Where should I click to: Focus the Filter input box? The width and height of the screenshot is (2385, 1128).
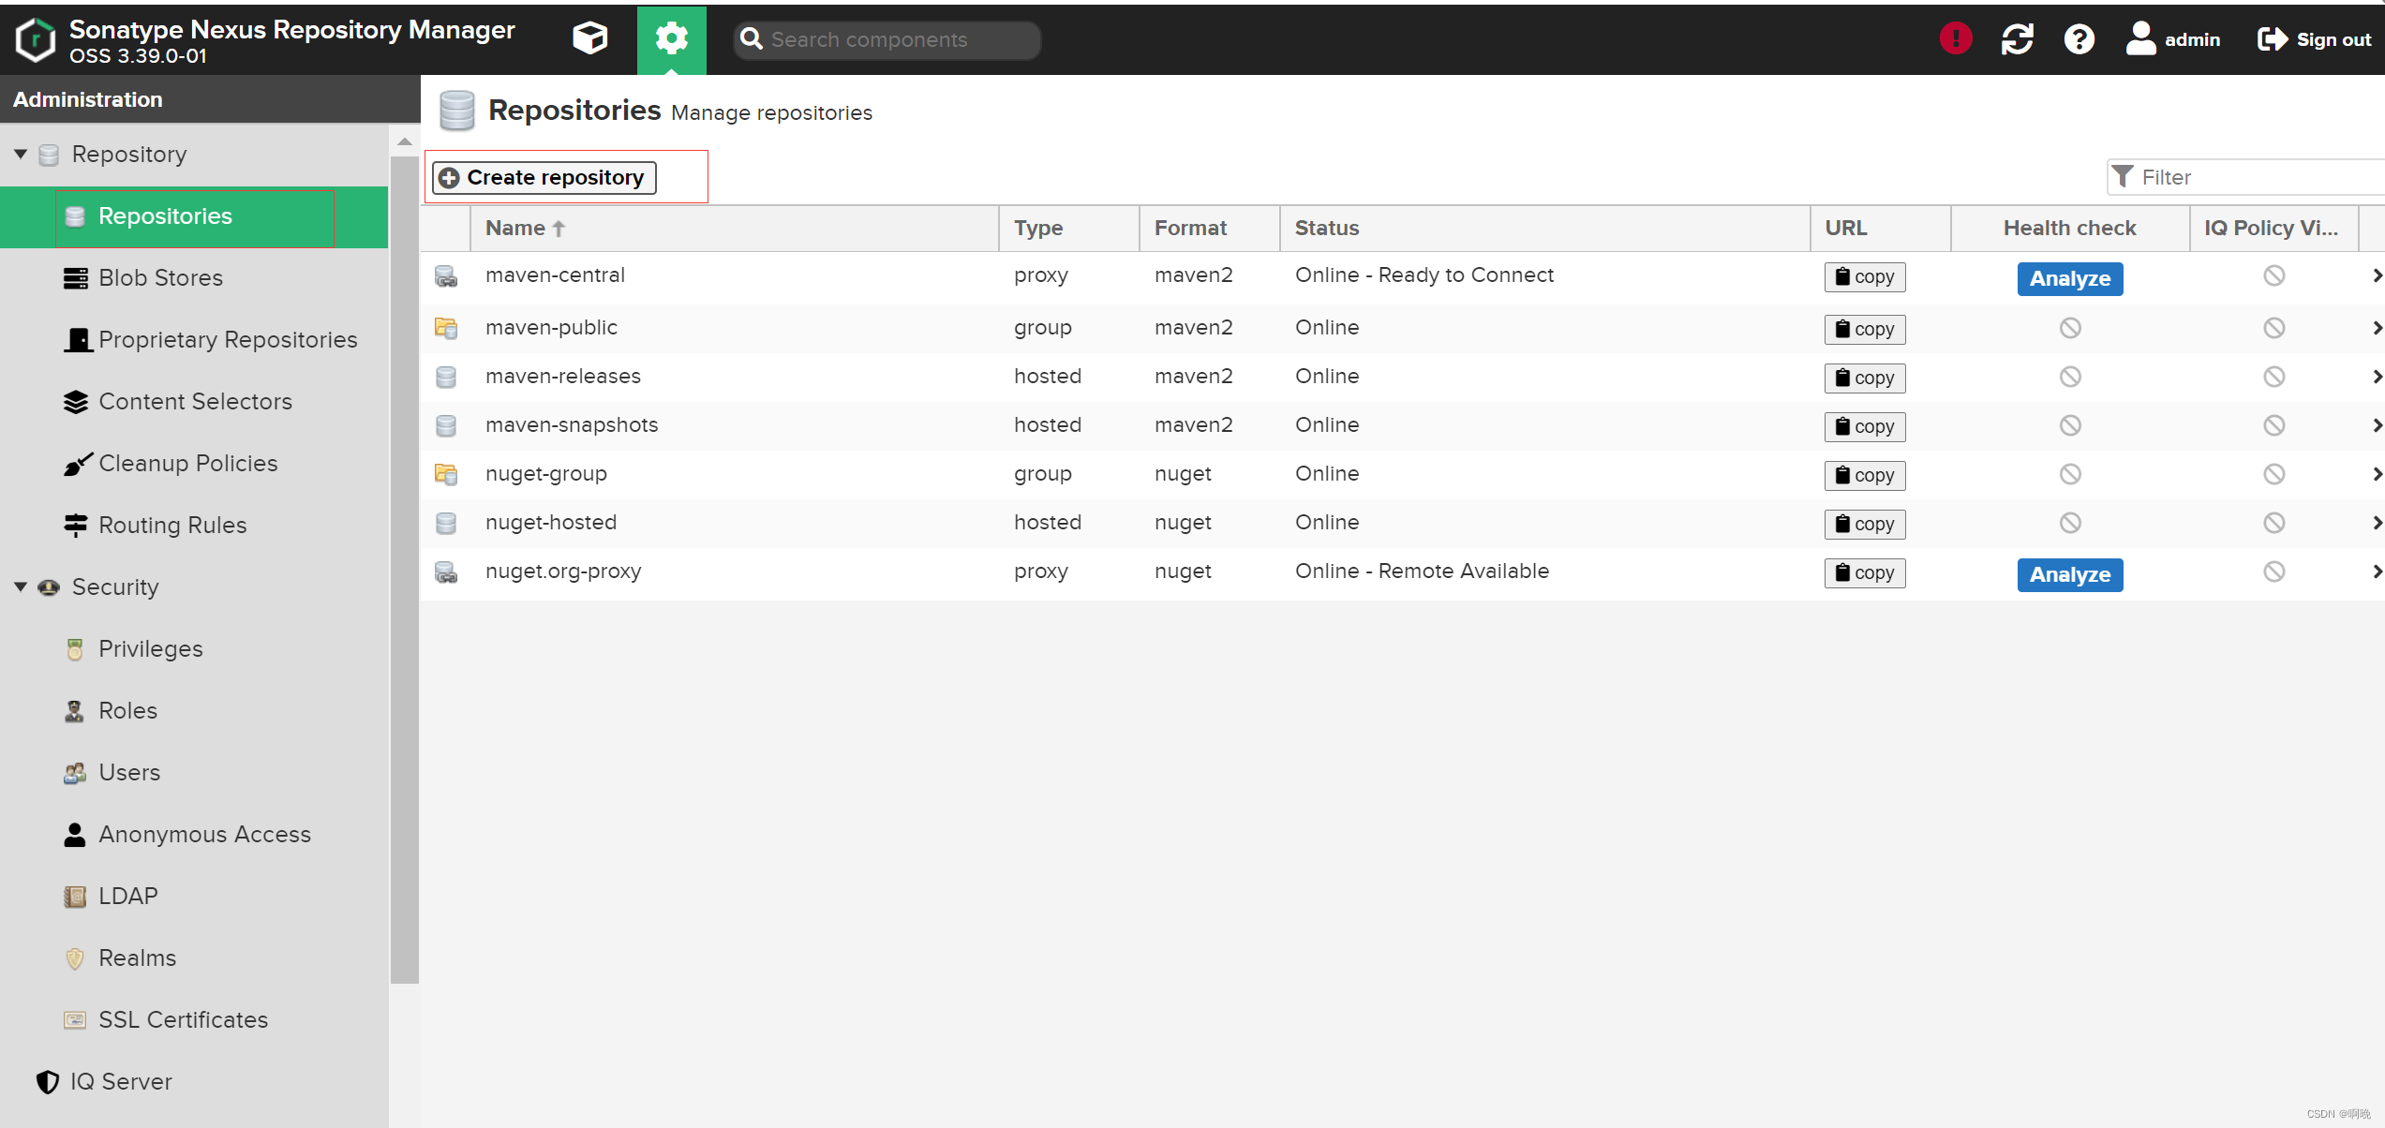2246,177
